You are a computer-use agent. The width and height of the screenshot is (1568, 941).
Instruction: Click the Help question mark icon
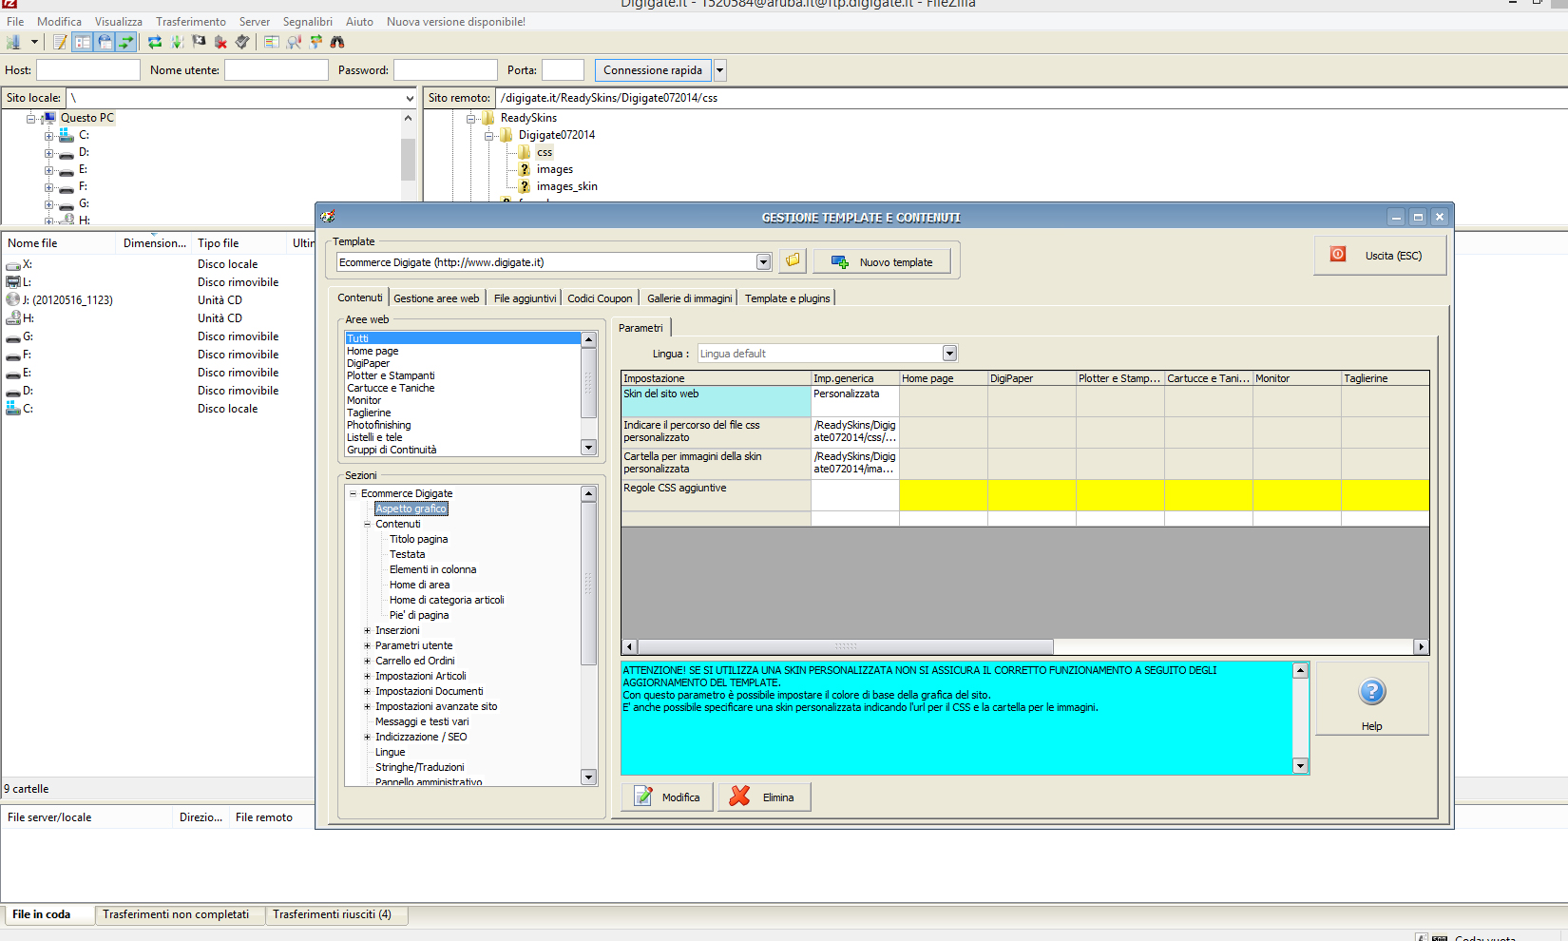click(1372, 692)
